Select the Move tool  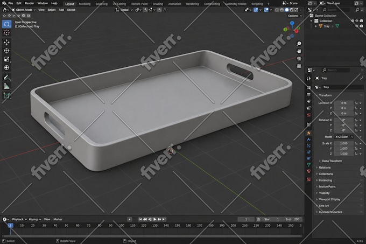point(7,42)
